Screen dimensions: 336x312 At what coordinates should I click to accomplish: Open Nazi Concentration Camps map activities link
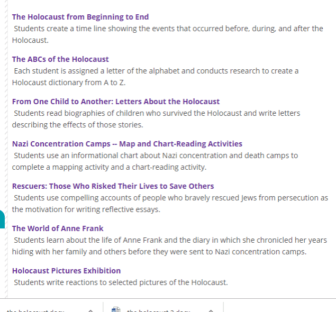tap(127, 144)
